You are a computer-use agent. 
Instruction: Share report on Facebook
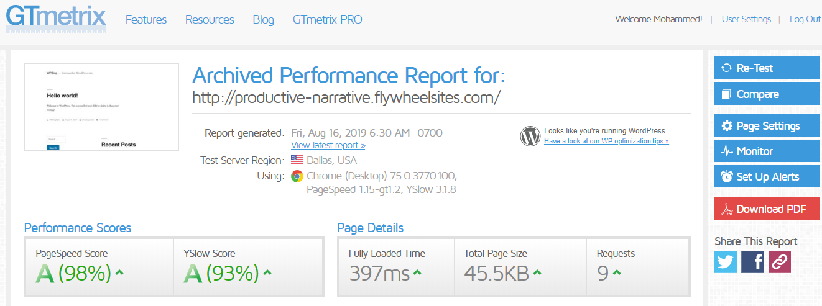pos(752,262)
